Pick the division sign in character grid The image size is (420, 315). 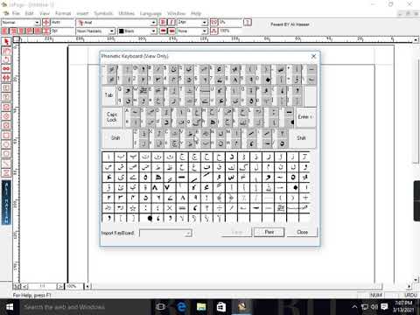(x=219, y=208)
